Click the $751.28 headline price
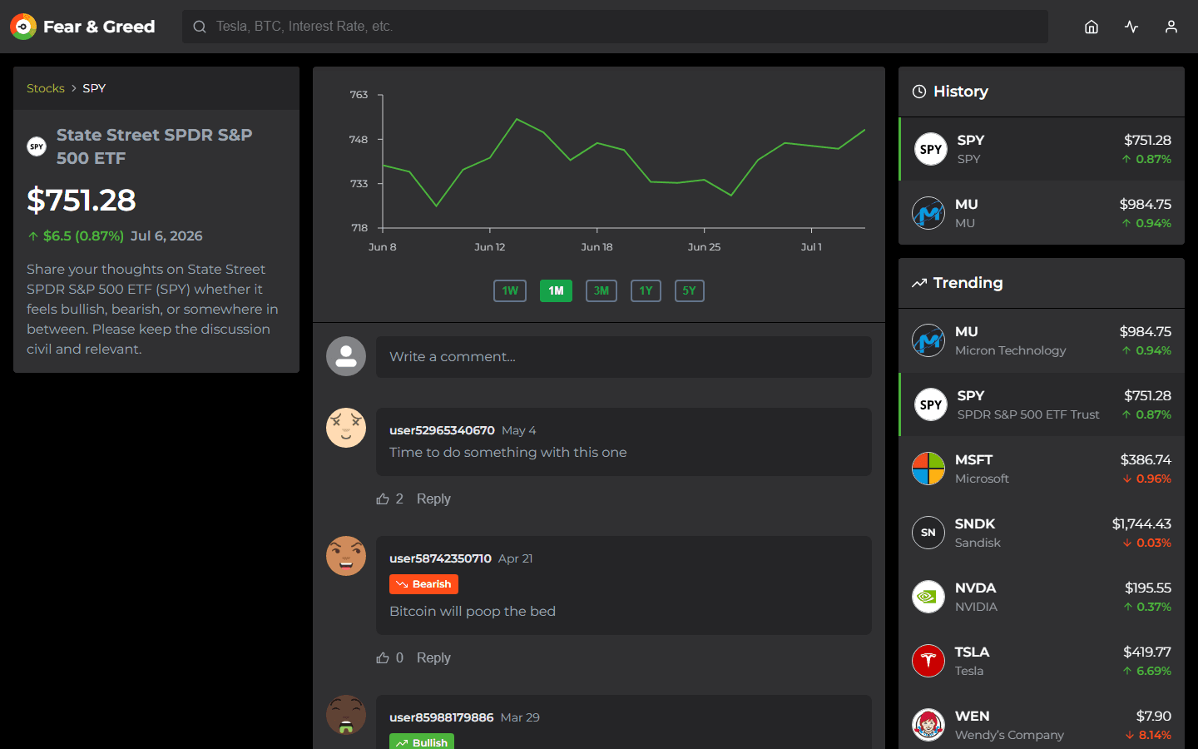Image resolution: width=1198 pixels, height=749 pixels. click(82, 201)
